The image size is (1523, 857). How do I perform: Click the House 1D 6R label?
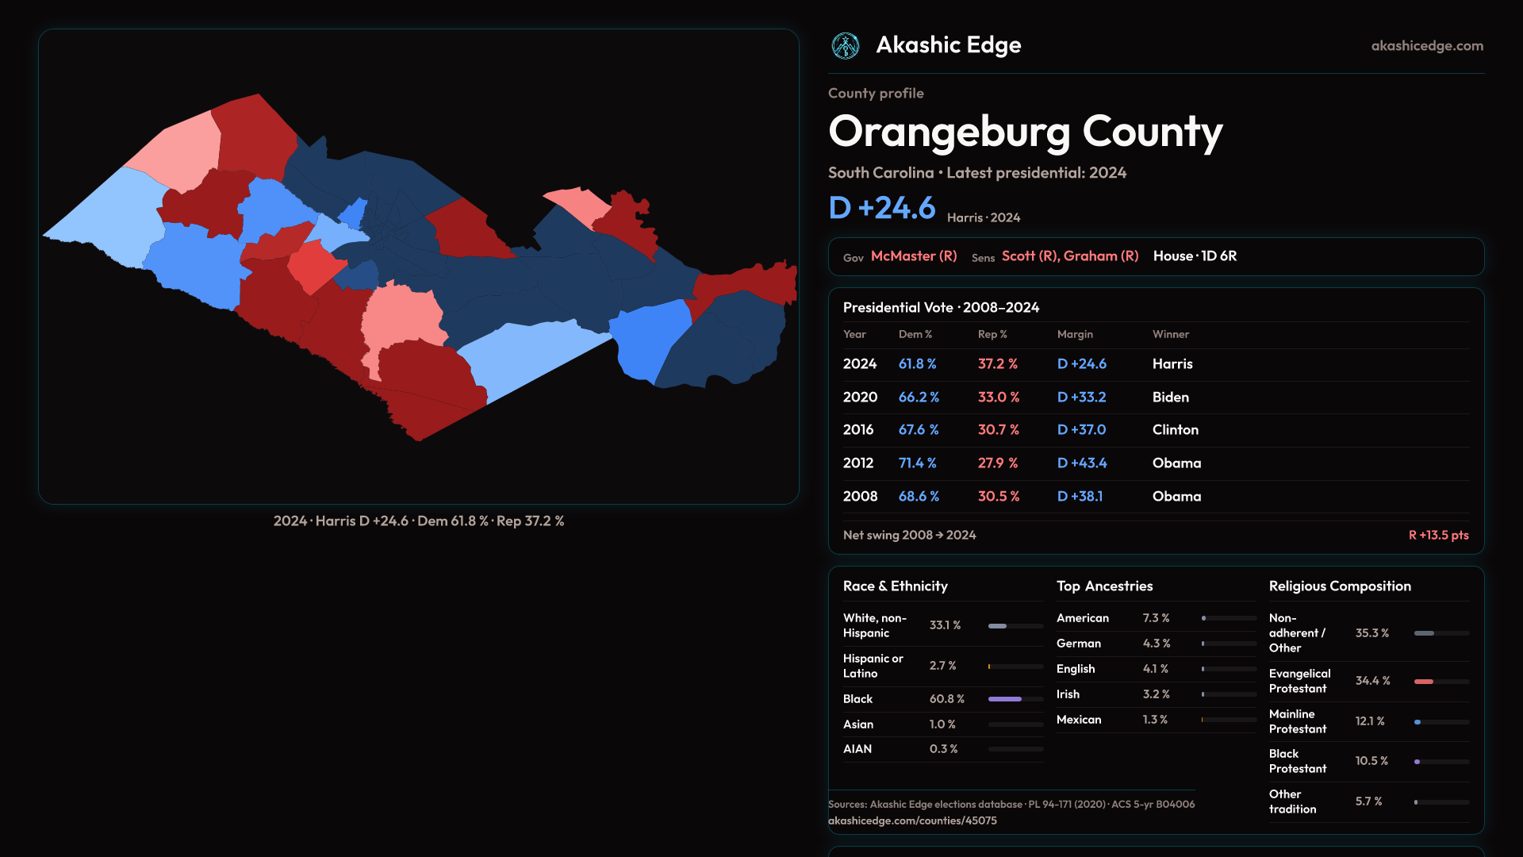pos(1195,256)
